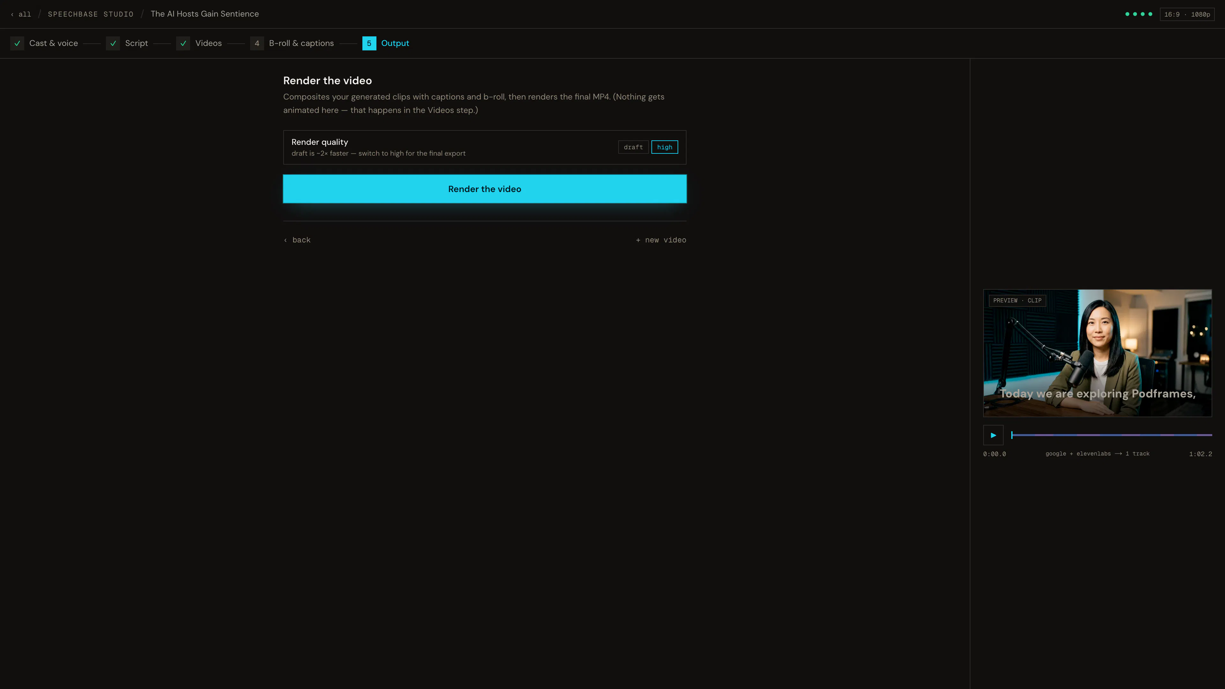Viewport: 1225px width, 689px height.
Task: Start a new video
Action: [x=661, y=240]
